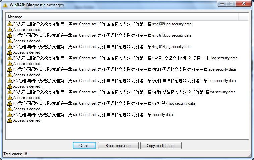Image resolution: width=254 pixels, height=160 pixels.
Task: Select the .ape security data error row
Action: [124, 69]
